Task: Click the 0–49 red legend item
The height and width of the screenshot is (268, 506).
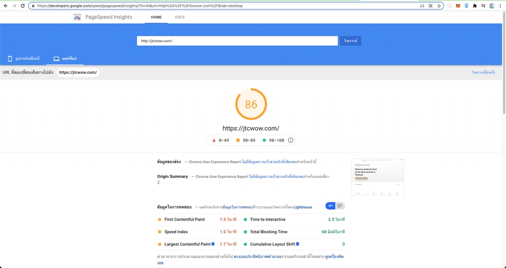Action: pos(220,140)
